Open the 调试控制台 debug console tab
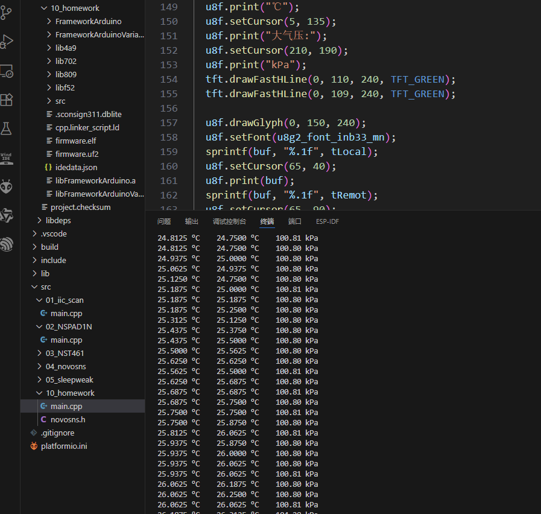 [x=229, y=221]
